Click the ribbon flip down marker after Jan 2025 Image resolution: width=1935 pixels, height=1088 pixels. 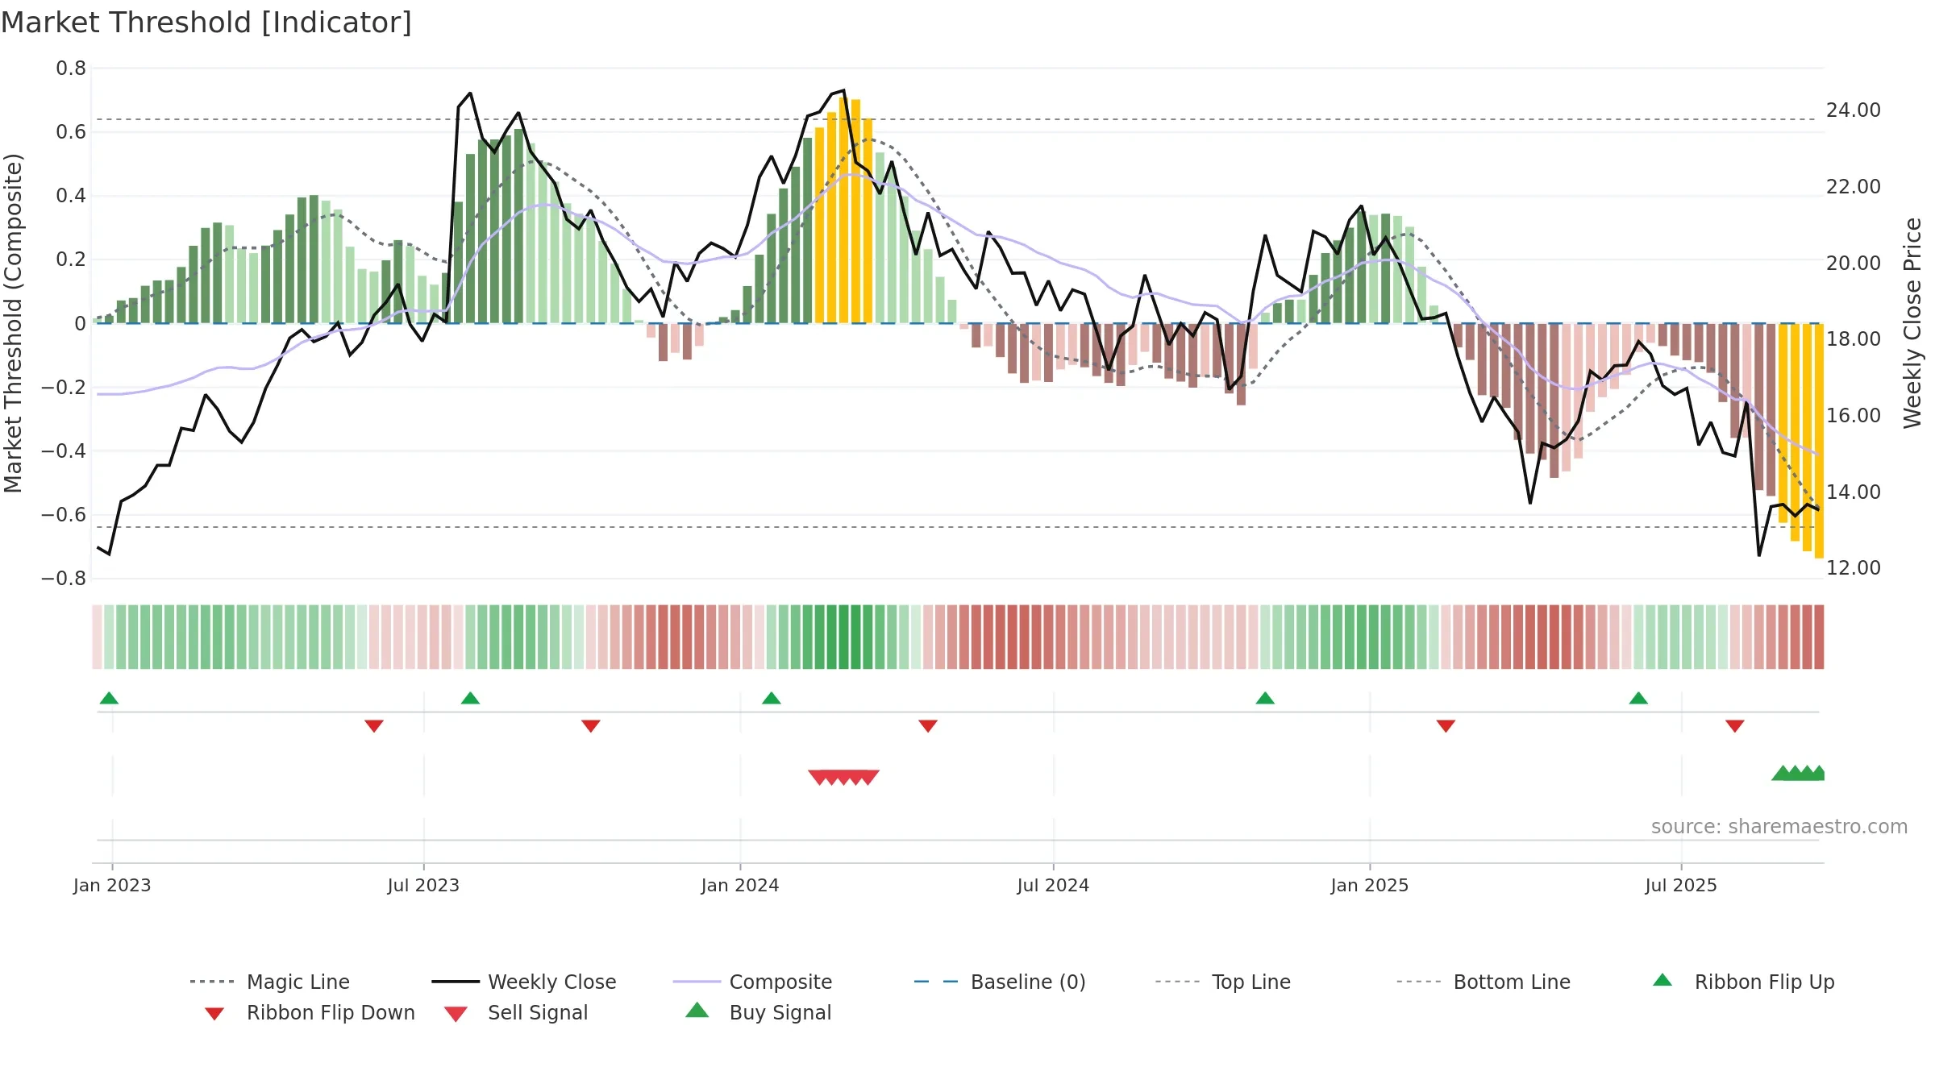tap(1446, 726)
